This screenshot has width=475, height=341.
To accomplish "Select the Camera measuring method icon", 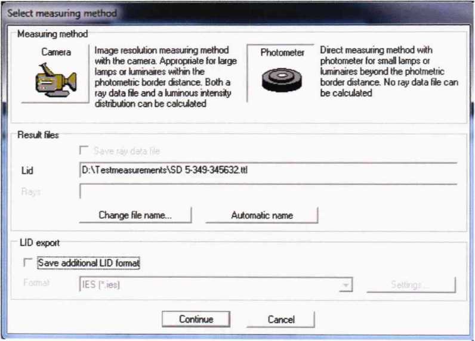I will [55, 80].
